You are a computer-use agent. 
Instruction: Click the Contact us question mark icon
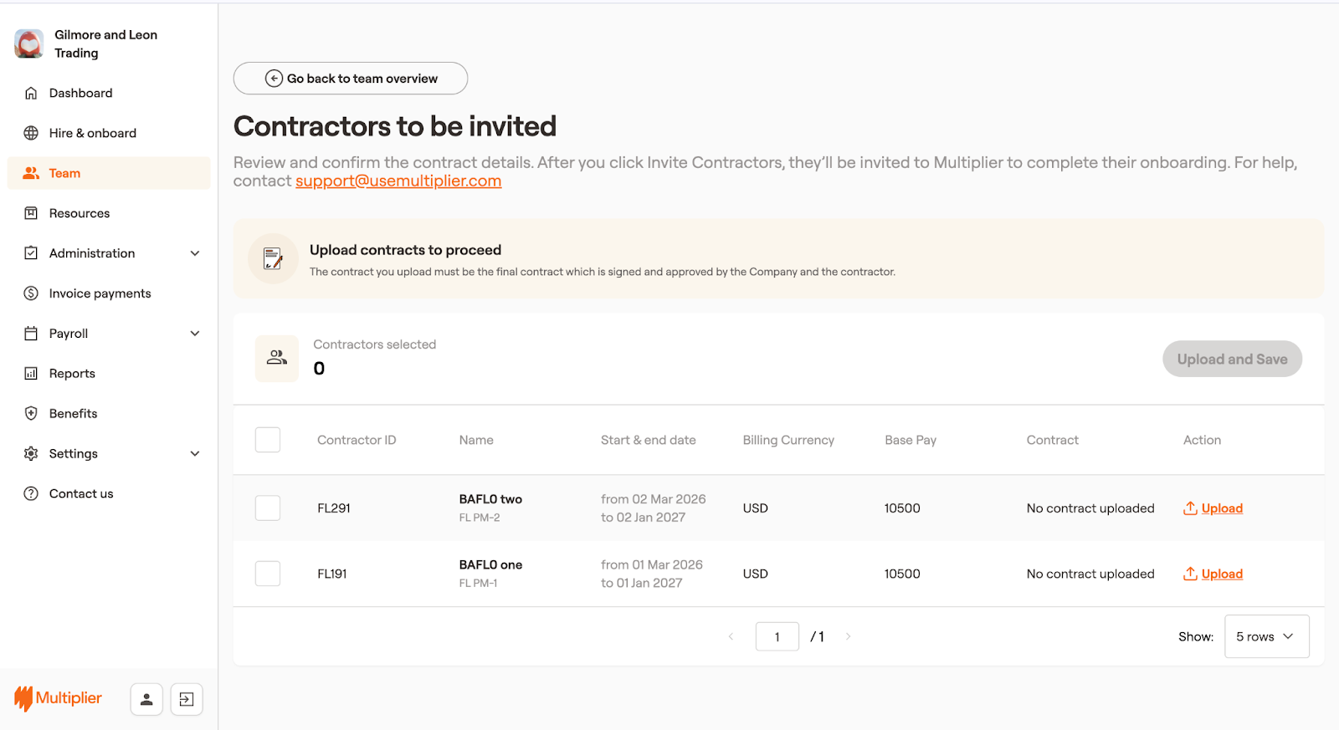click(31, 493)
